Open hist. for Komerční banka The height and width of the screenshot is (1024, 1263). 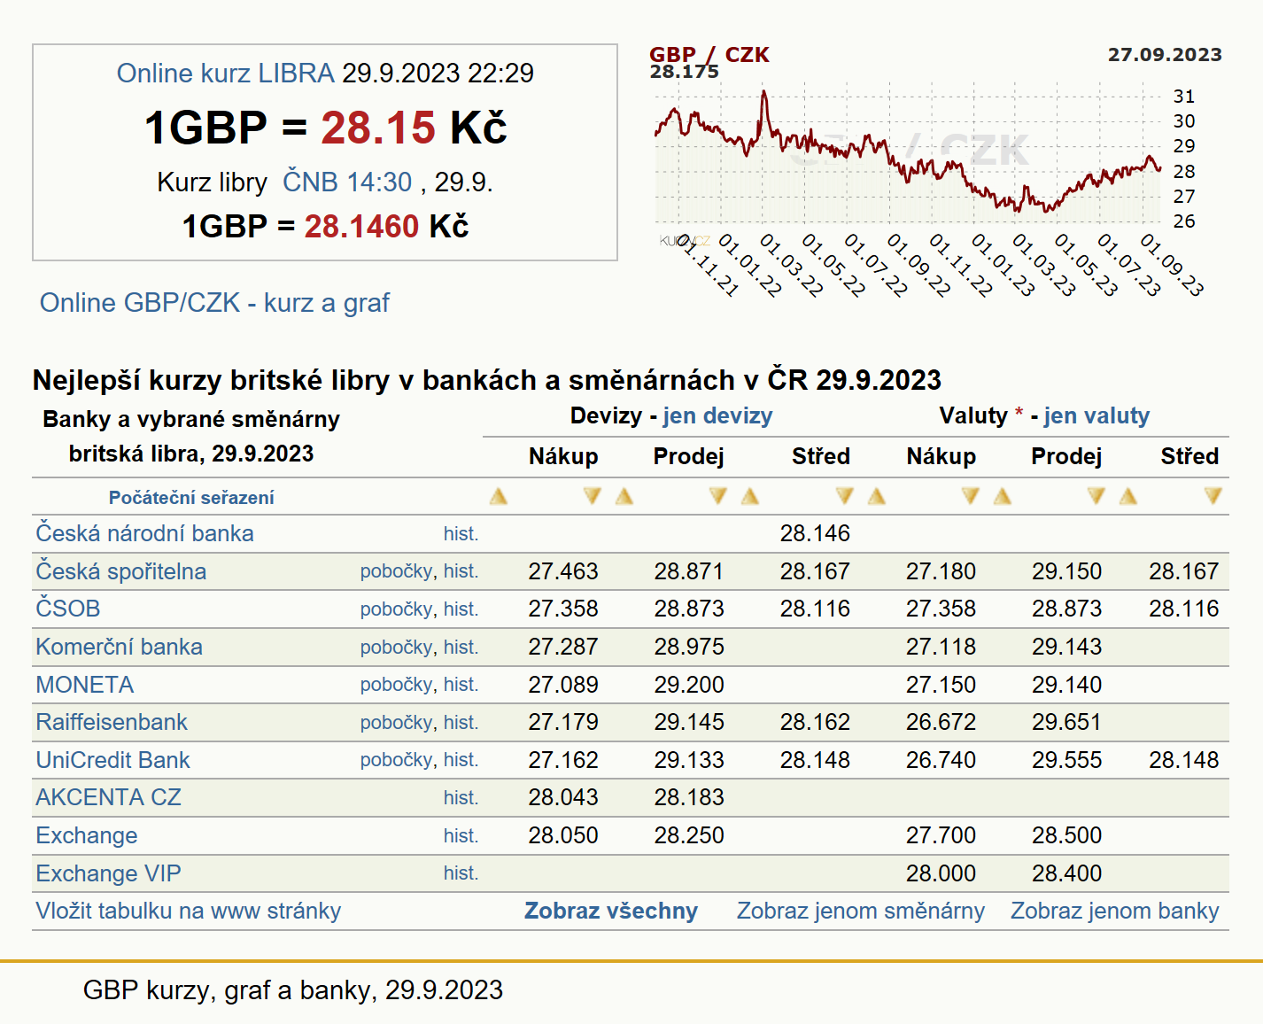pyautogui.click(x=461, y=648)
